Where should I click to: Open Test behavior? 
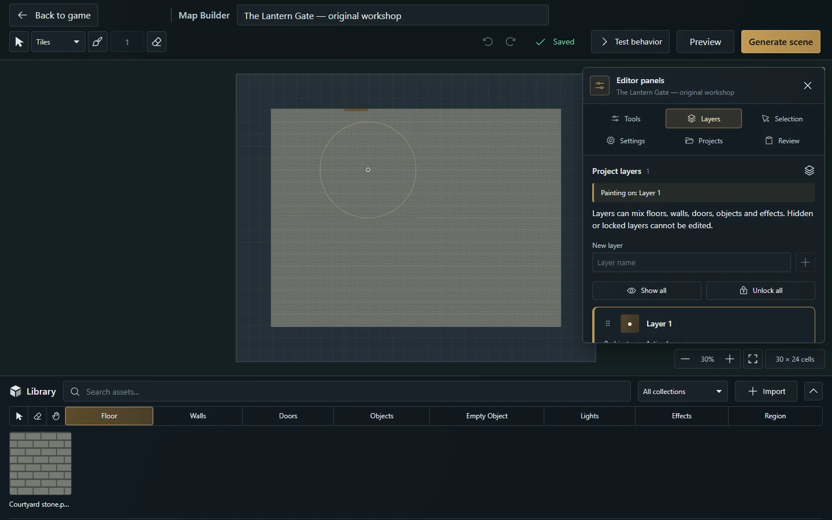(630, 42)
